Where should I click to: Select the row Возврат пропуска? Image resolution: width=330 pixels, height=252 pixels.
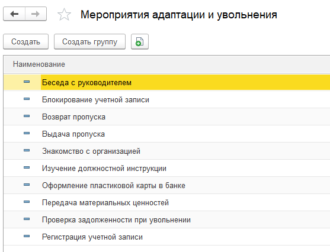tap(166, 117)
